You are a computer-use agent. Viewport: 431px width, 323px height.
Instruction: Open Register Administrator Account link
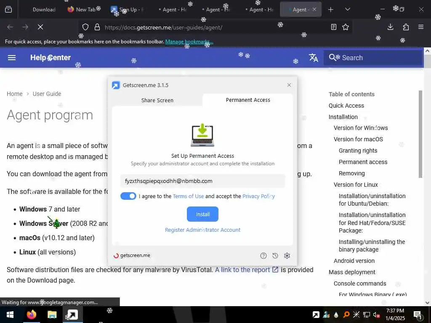(x=202, y=230)
